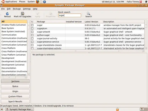Click the workspace switcher in bottom panel
The height and width of the screenshot is (111, 148).
[144, 109]
